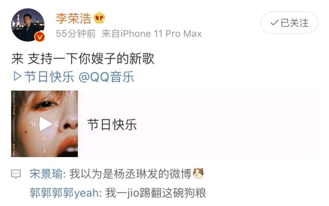
Task: Open the blue 节日快乐 song link
Action: point(49,76)
